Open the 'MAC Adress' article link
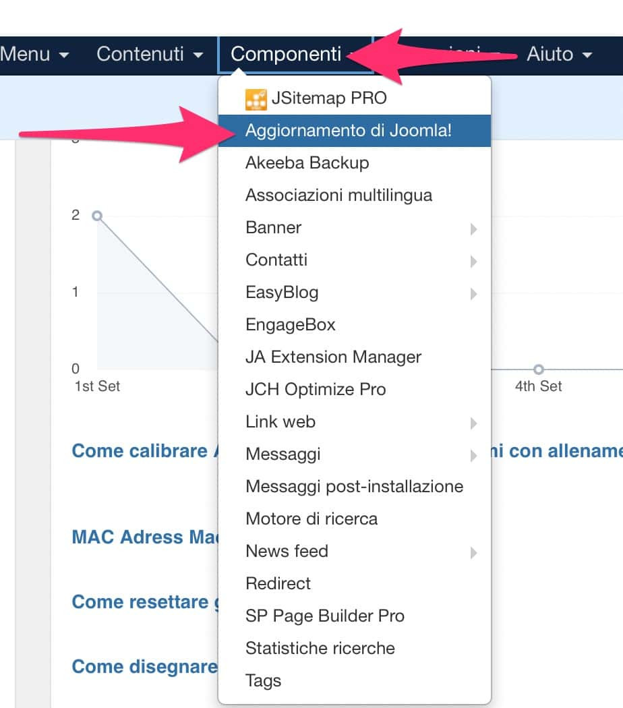 144,537
